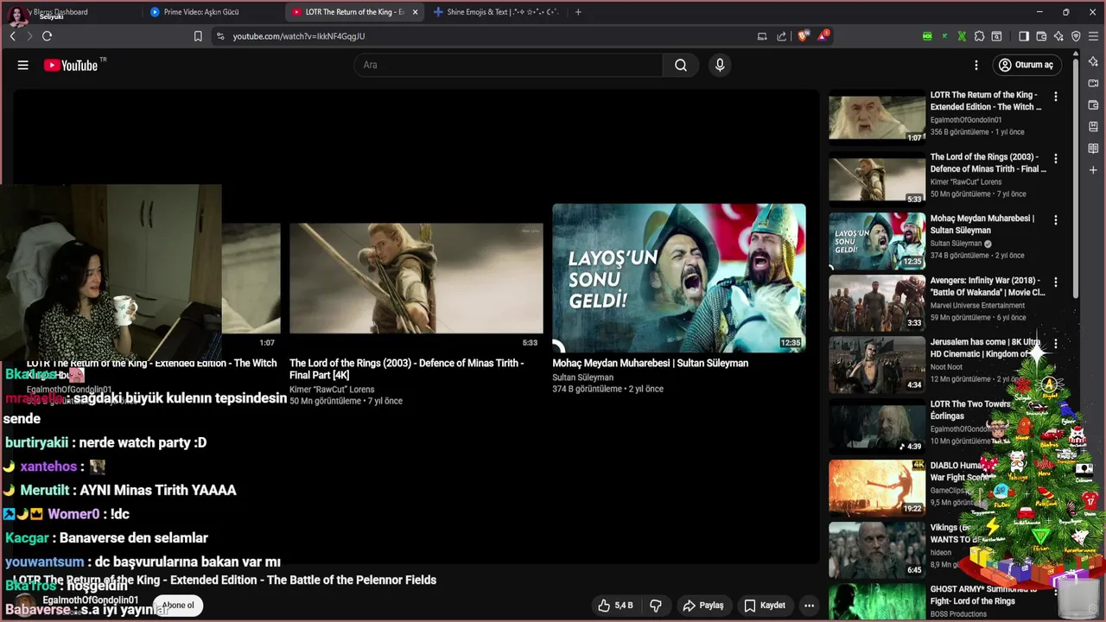Bookmark this page with the bookmark icon

198,36
